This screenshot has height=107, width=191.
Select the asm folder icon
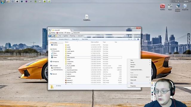coord(66,45)
